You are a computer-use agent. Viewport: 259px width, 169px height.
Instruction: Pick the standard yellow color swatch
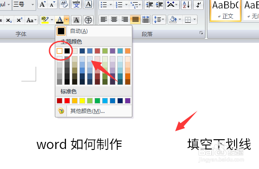[x=82, y=101]
